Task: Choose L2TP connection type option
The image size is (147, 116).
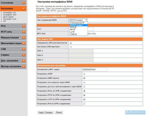Action: [x=78, y=32]
